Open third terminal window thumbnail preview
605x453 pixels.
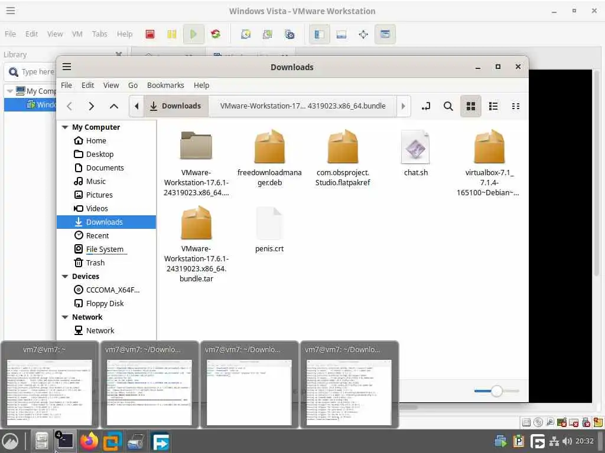[249, 384]
